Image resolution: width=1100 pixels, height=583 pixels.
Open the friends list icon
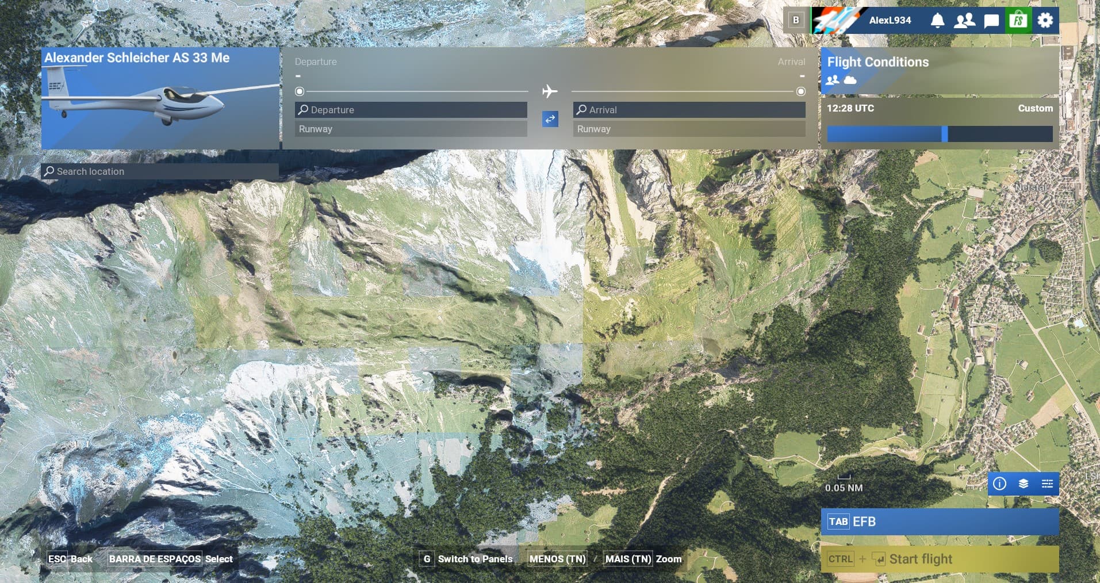click(964, 21)
